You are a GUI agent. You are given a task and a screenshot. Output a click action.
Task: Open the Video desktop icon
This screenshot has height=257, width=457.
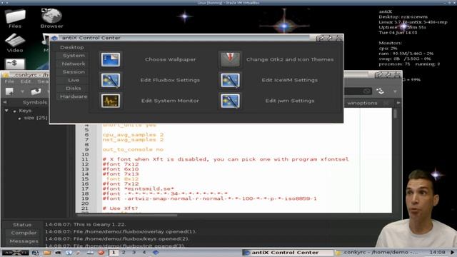[x=15, y=43]
